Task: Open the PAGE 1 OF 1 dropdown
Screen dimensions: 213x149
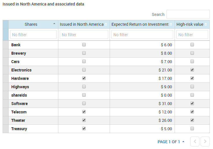Action: [x=171, y=142]
